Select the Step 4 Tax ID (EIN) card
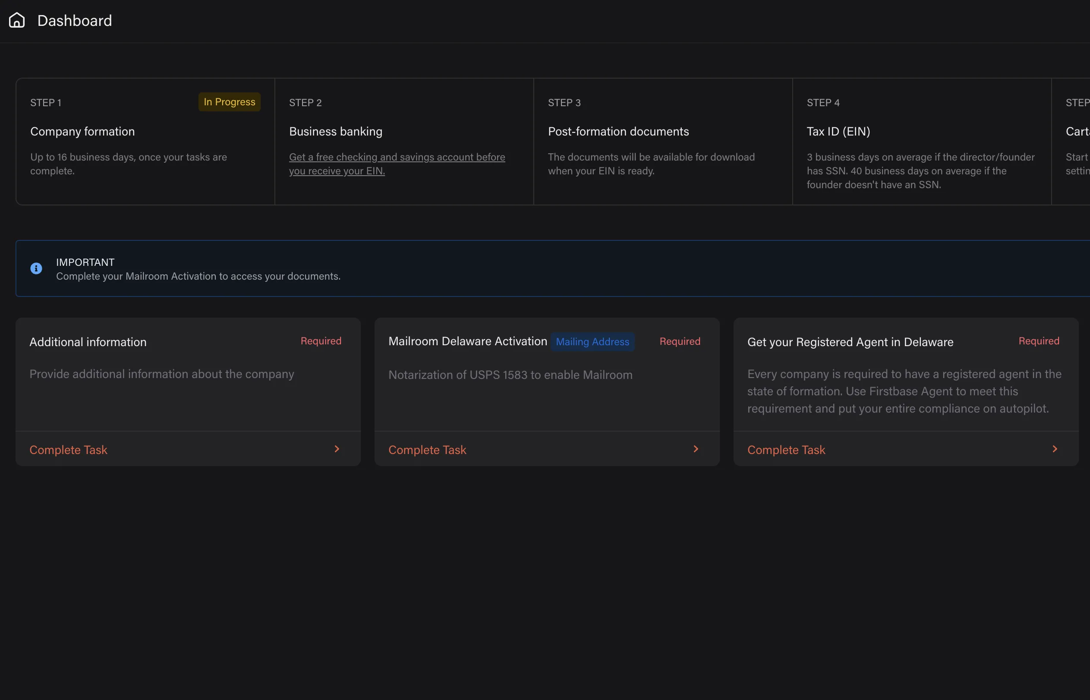This screenshot has width=1090, height=700. click(x=921, y=142)
